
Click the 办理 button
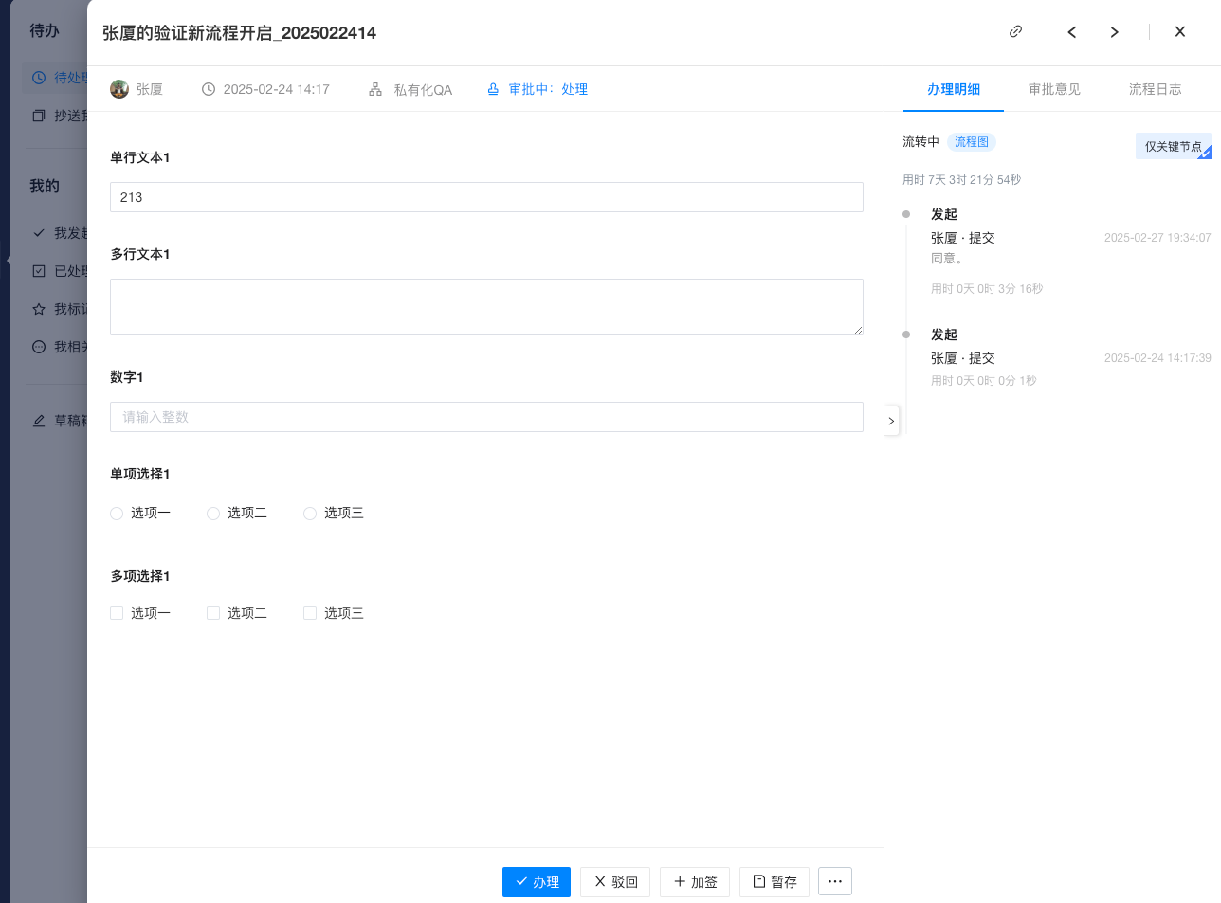point(537,881)
